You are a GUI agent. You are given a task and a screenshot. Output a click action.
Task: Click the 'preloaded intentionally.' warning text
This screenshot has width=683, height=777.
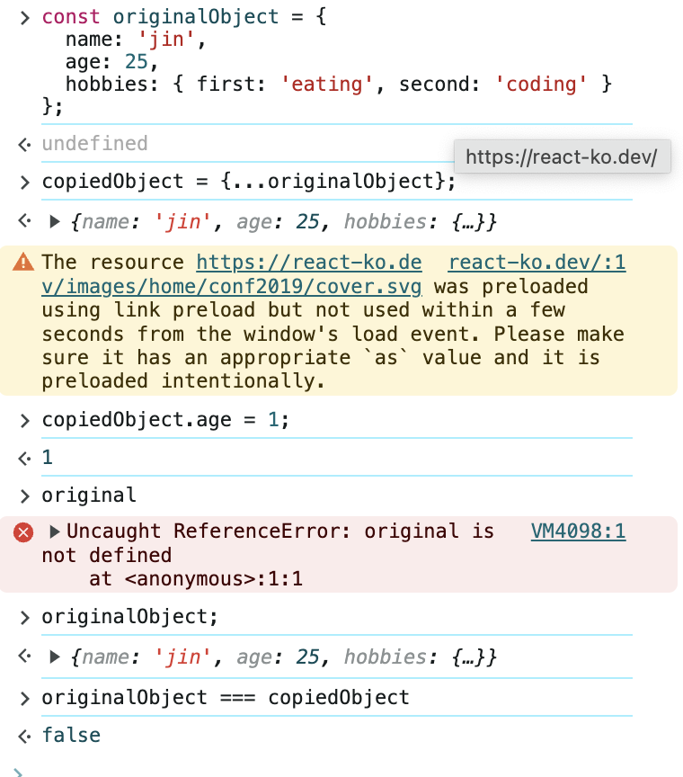click(183, 381)
